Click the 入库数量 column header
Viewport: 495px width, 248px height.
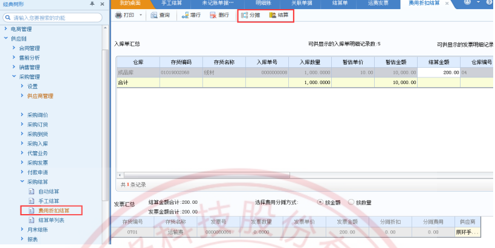[310, 62]
